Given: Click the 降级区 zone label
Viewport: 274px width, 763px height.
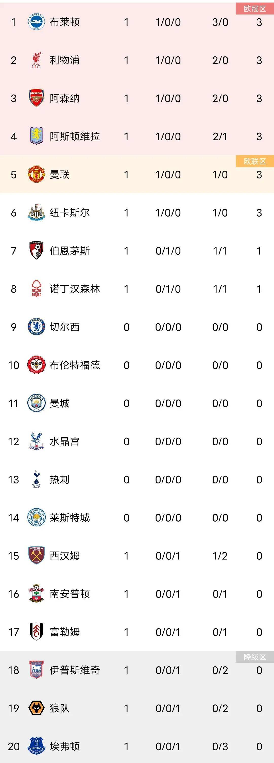Looking at the screenshot, I should coord(255,657).
